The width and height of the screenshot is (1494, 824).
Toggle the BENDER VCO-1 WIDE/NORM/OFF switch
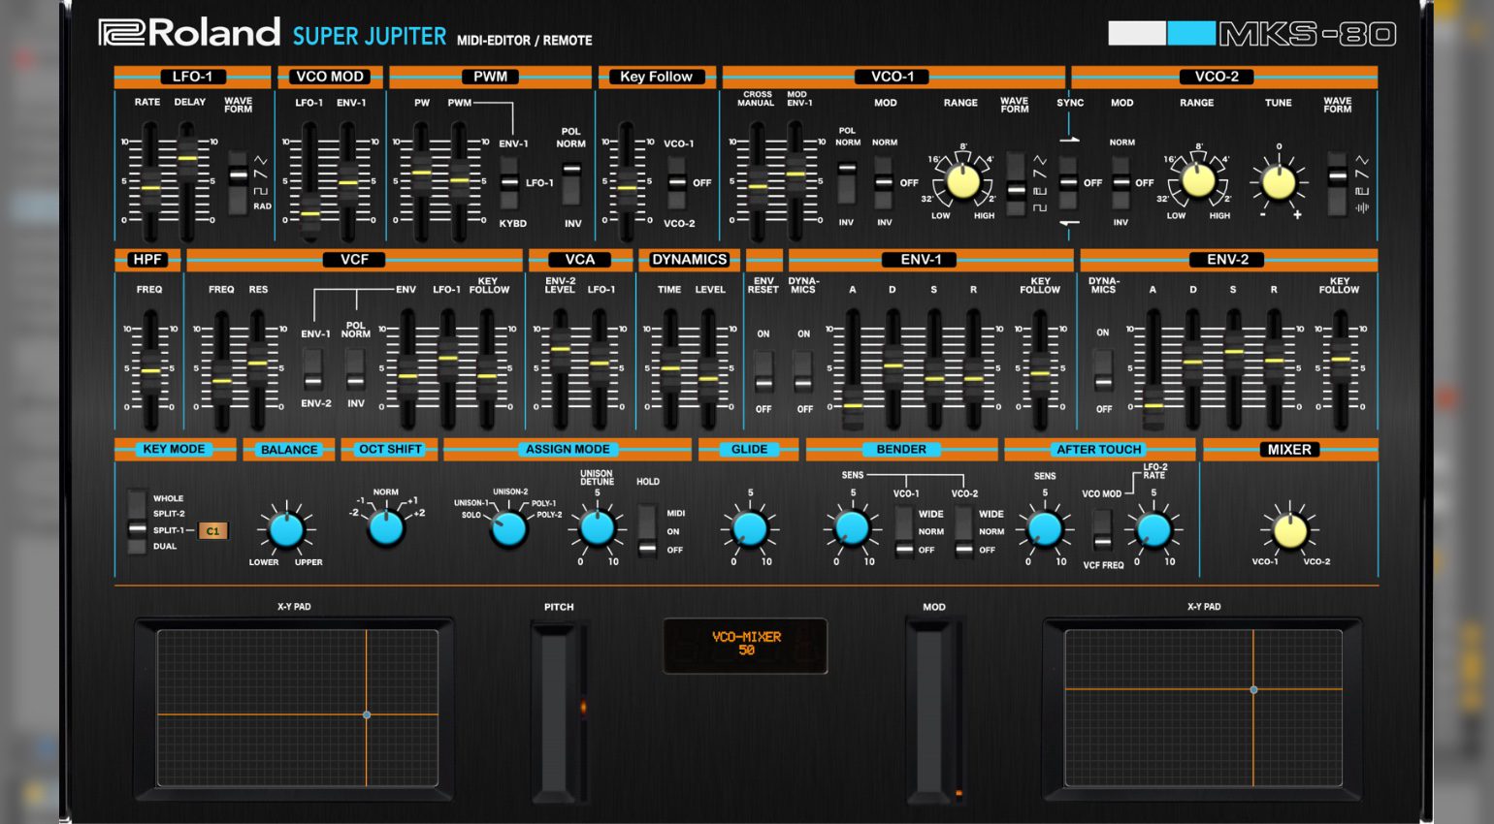[904, 531]
